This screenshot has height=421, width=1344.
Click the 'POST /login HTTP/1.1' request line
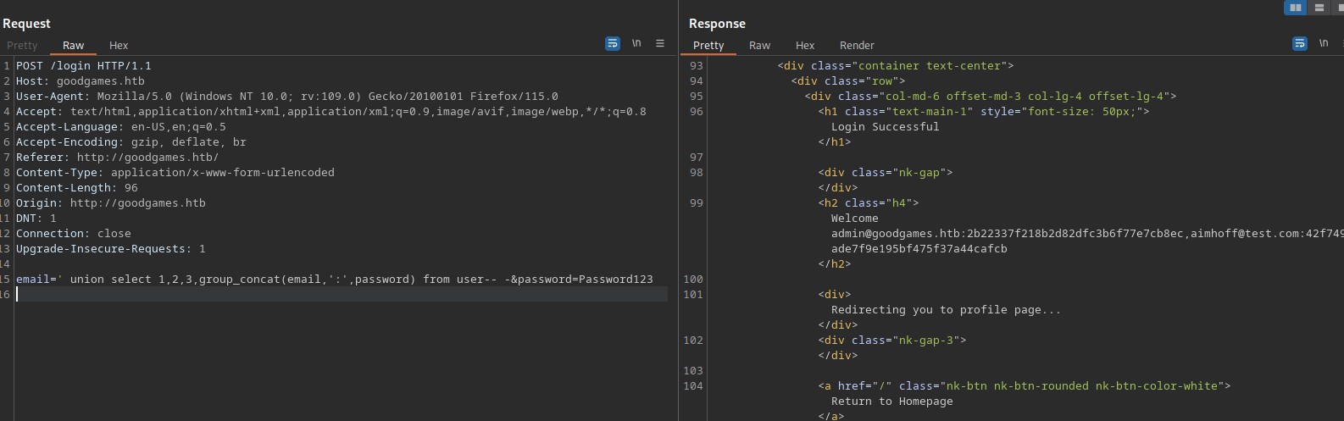pyautogui.click(x=84, y=66)
